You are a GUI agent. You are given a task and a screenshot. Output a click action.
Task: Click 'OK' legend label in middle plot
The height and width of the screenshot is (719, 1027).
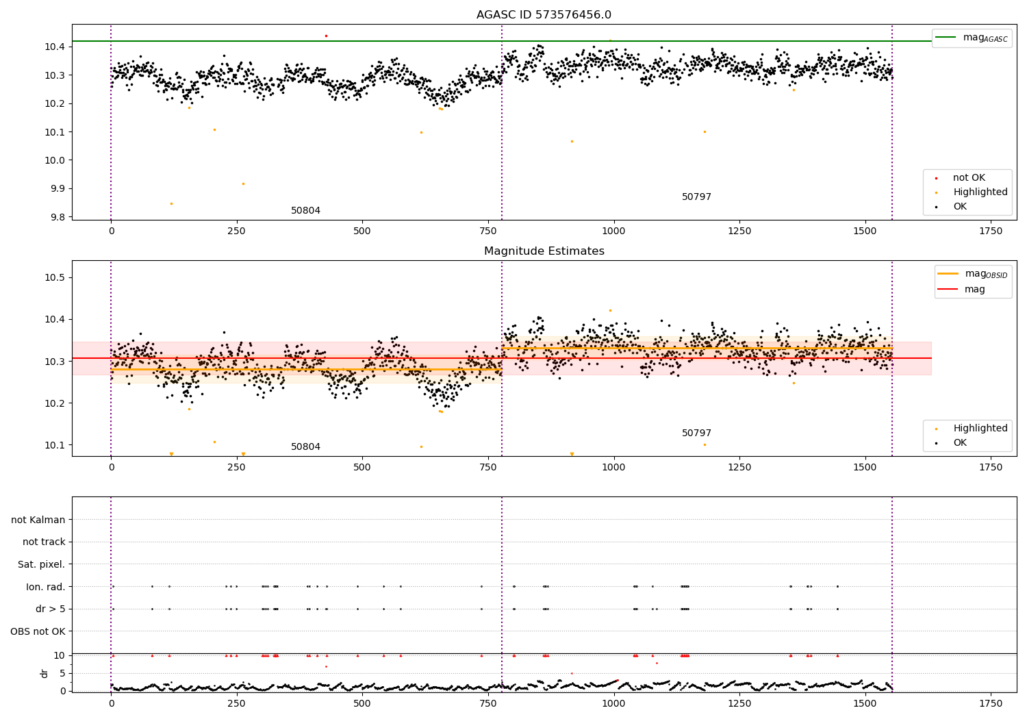click(x=960, y=443)
